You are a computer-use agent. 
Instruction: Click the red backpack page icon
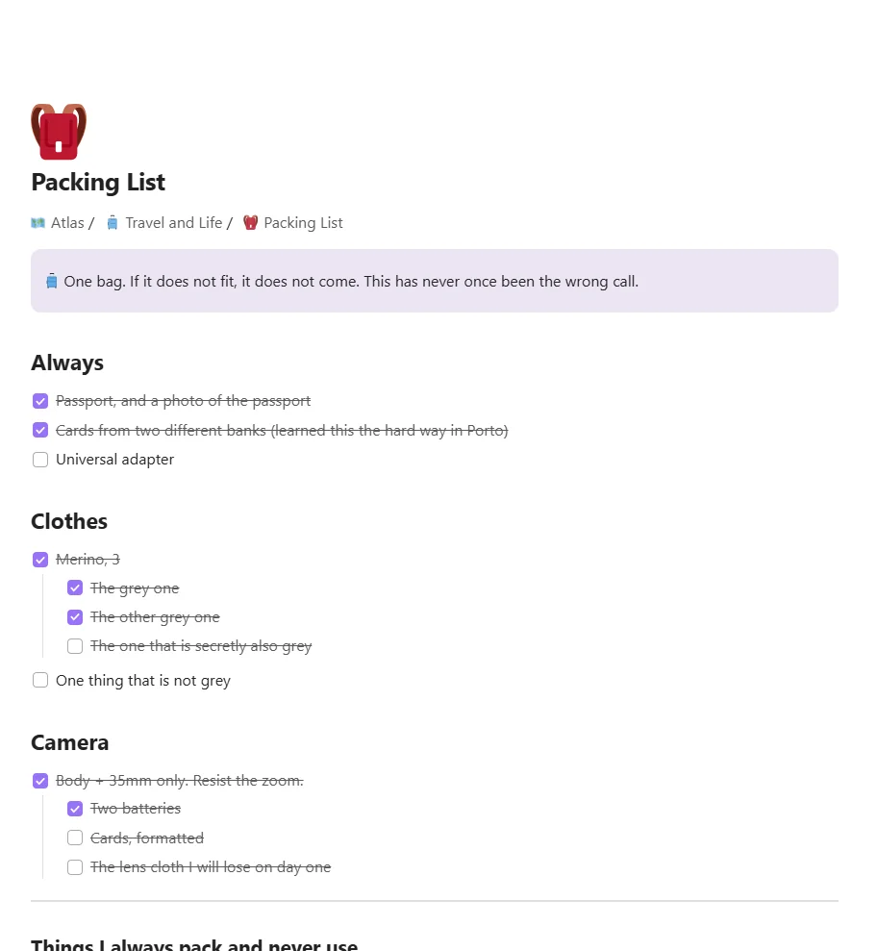(59, 132)
